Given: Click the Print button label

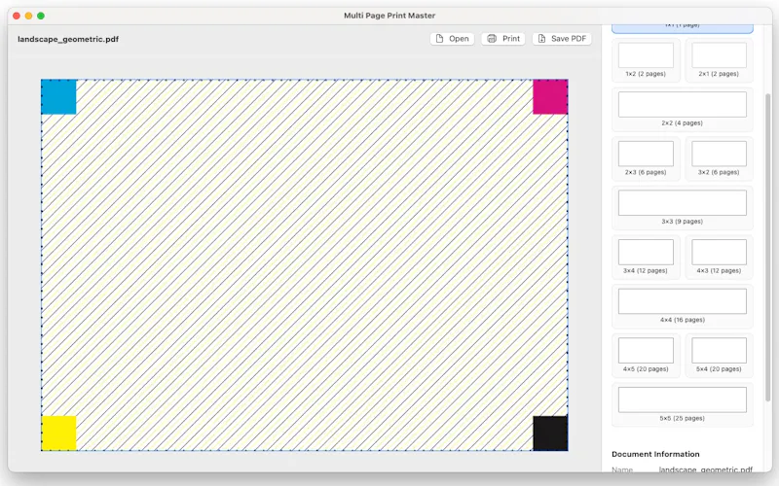Looking at the screenshot, I should pos(510,39).
